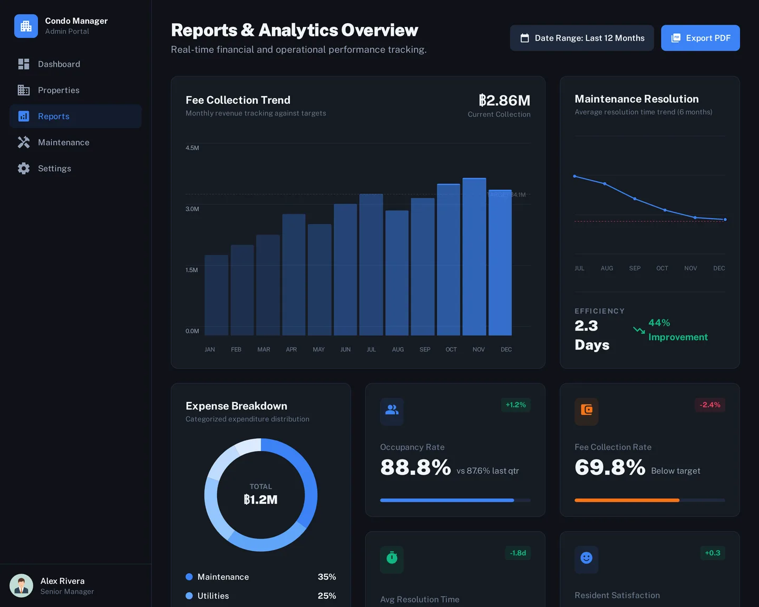The height and width of the screenshot is (607, 759).
Task: Click the Reports bar-chart icon
Action: (x=24, y=116)
